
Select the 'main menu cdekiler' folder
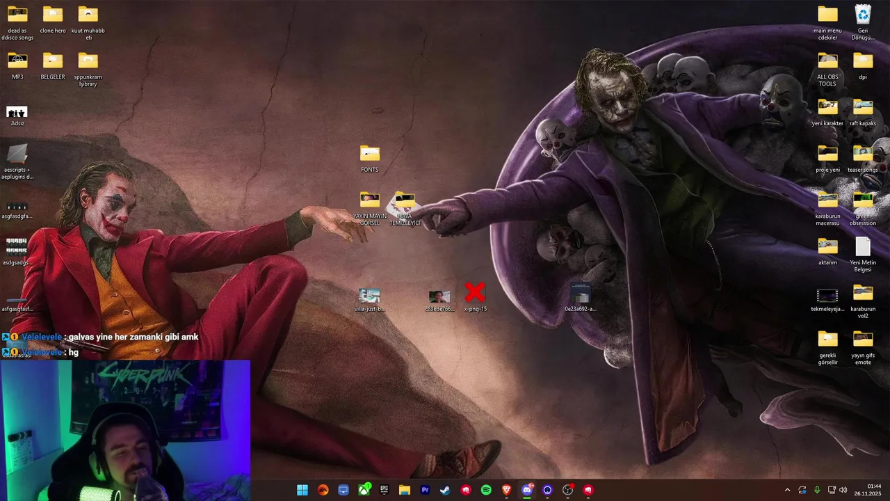(827, 22)
